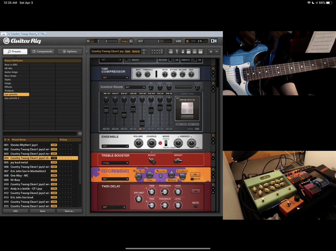Collapse all rack modules with minus

pyautogui.click(x=217, y=52)
